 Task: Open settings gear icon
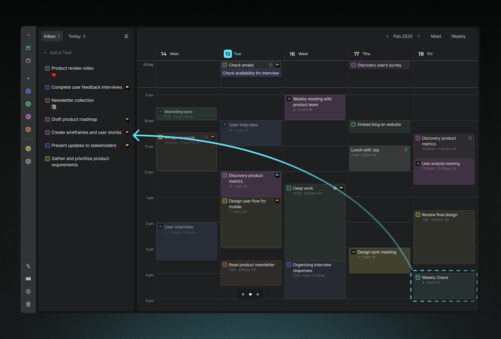pos(28,291)
